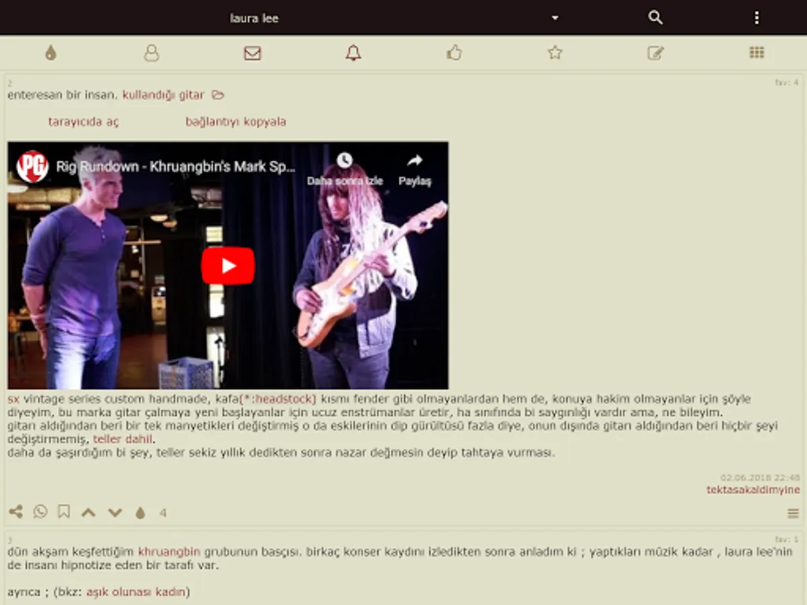This screenshot has width=807, height=605.
Task: Favorite the entry with droplet icon
Action: (x=140, y=513)
